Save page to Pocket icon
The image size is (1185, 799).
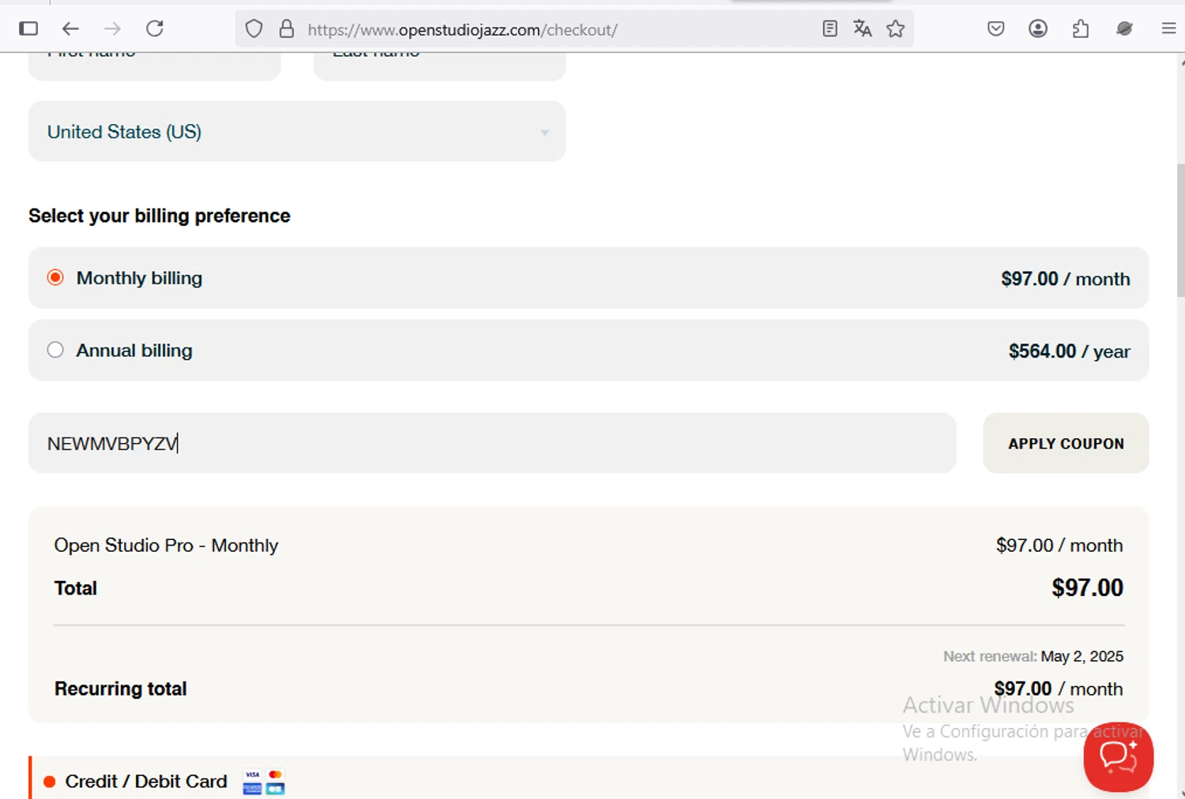996,29
